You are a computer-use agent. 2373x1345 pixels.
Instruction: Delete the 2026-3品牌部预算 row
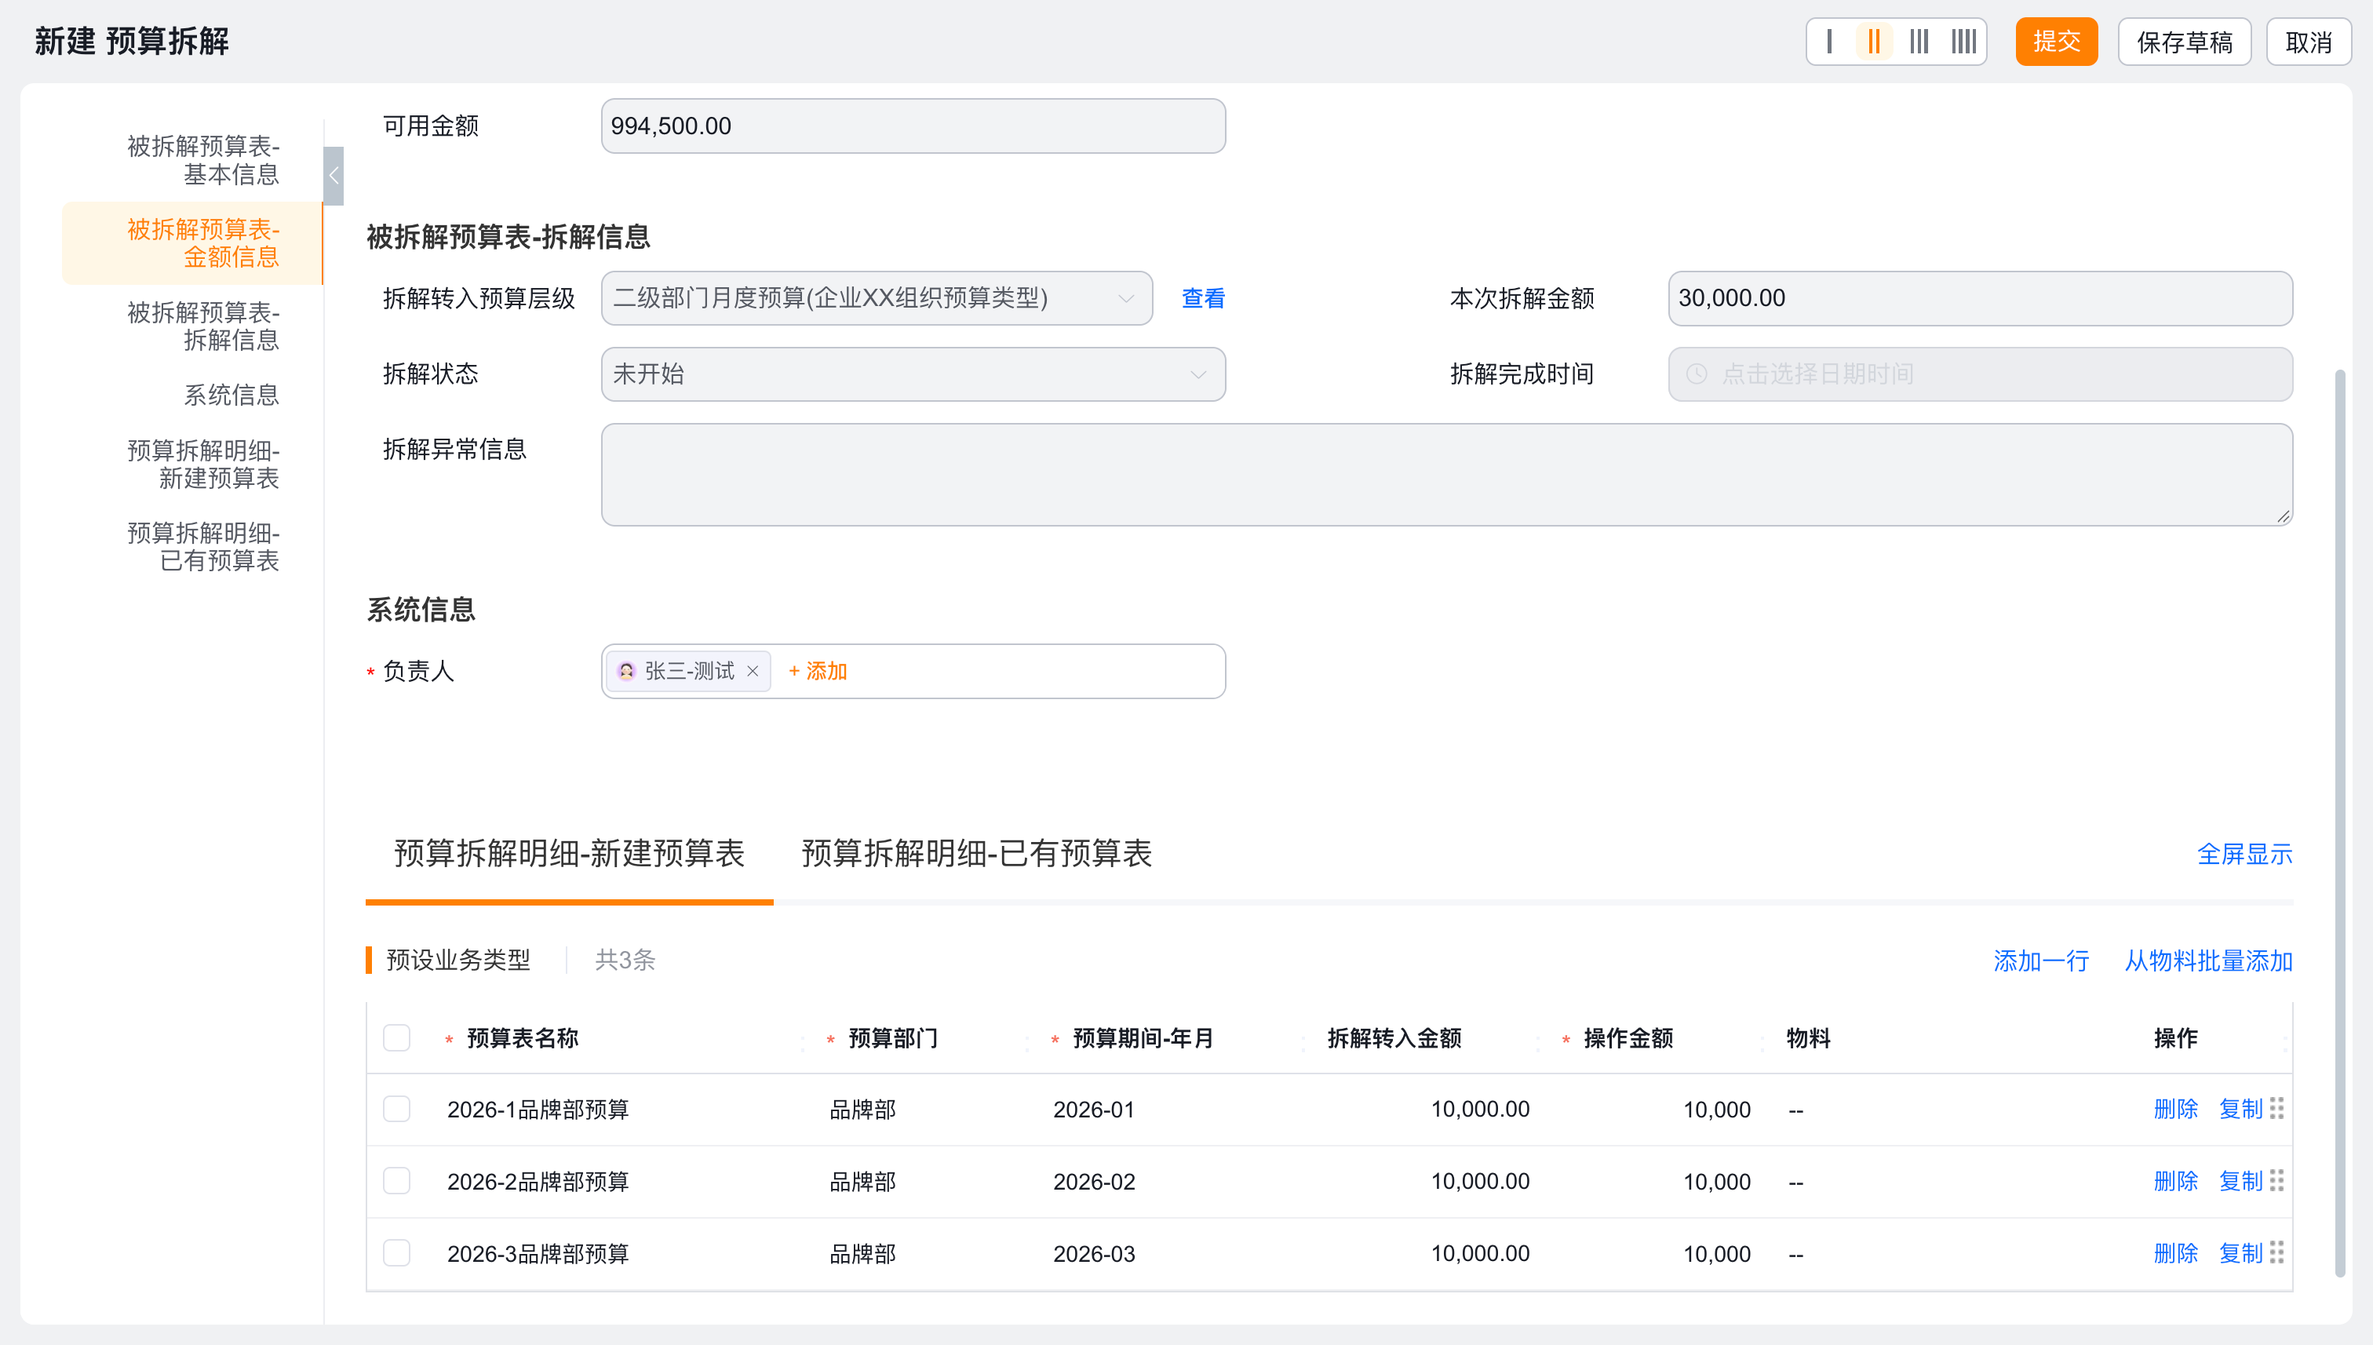coord(2175,1252)
